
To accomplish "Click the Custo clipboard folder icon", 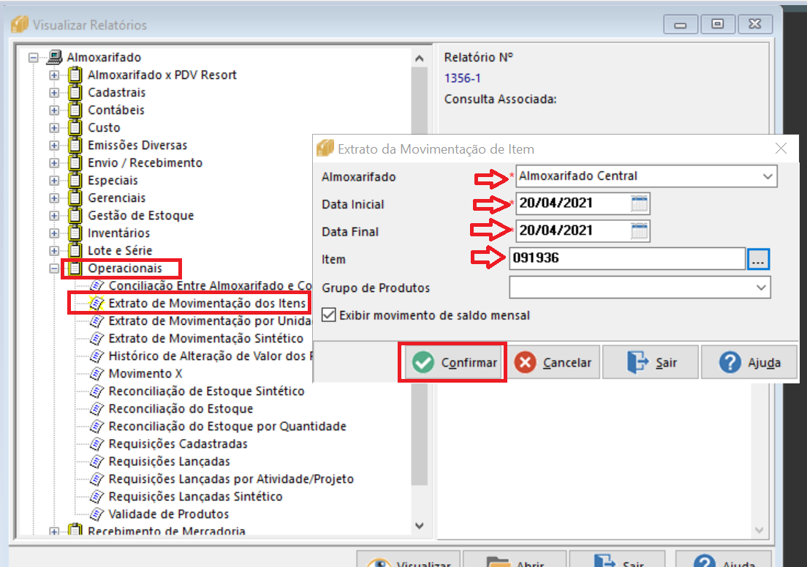I will click(75, 127).
